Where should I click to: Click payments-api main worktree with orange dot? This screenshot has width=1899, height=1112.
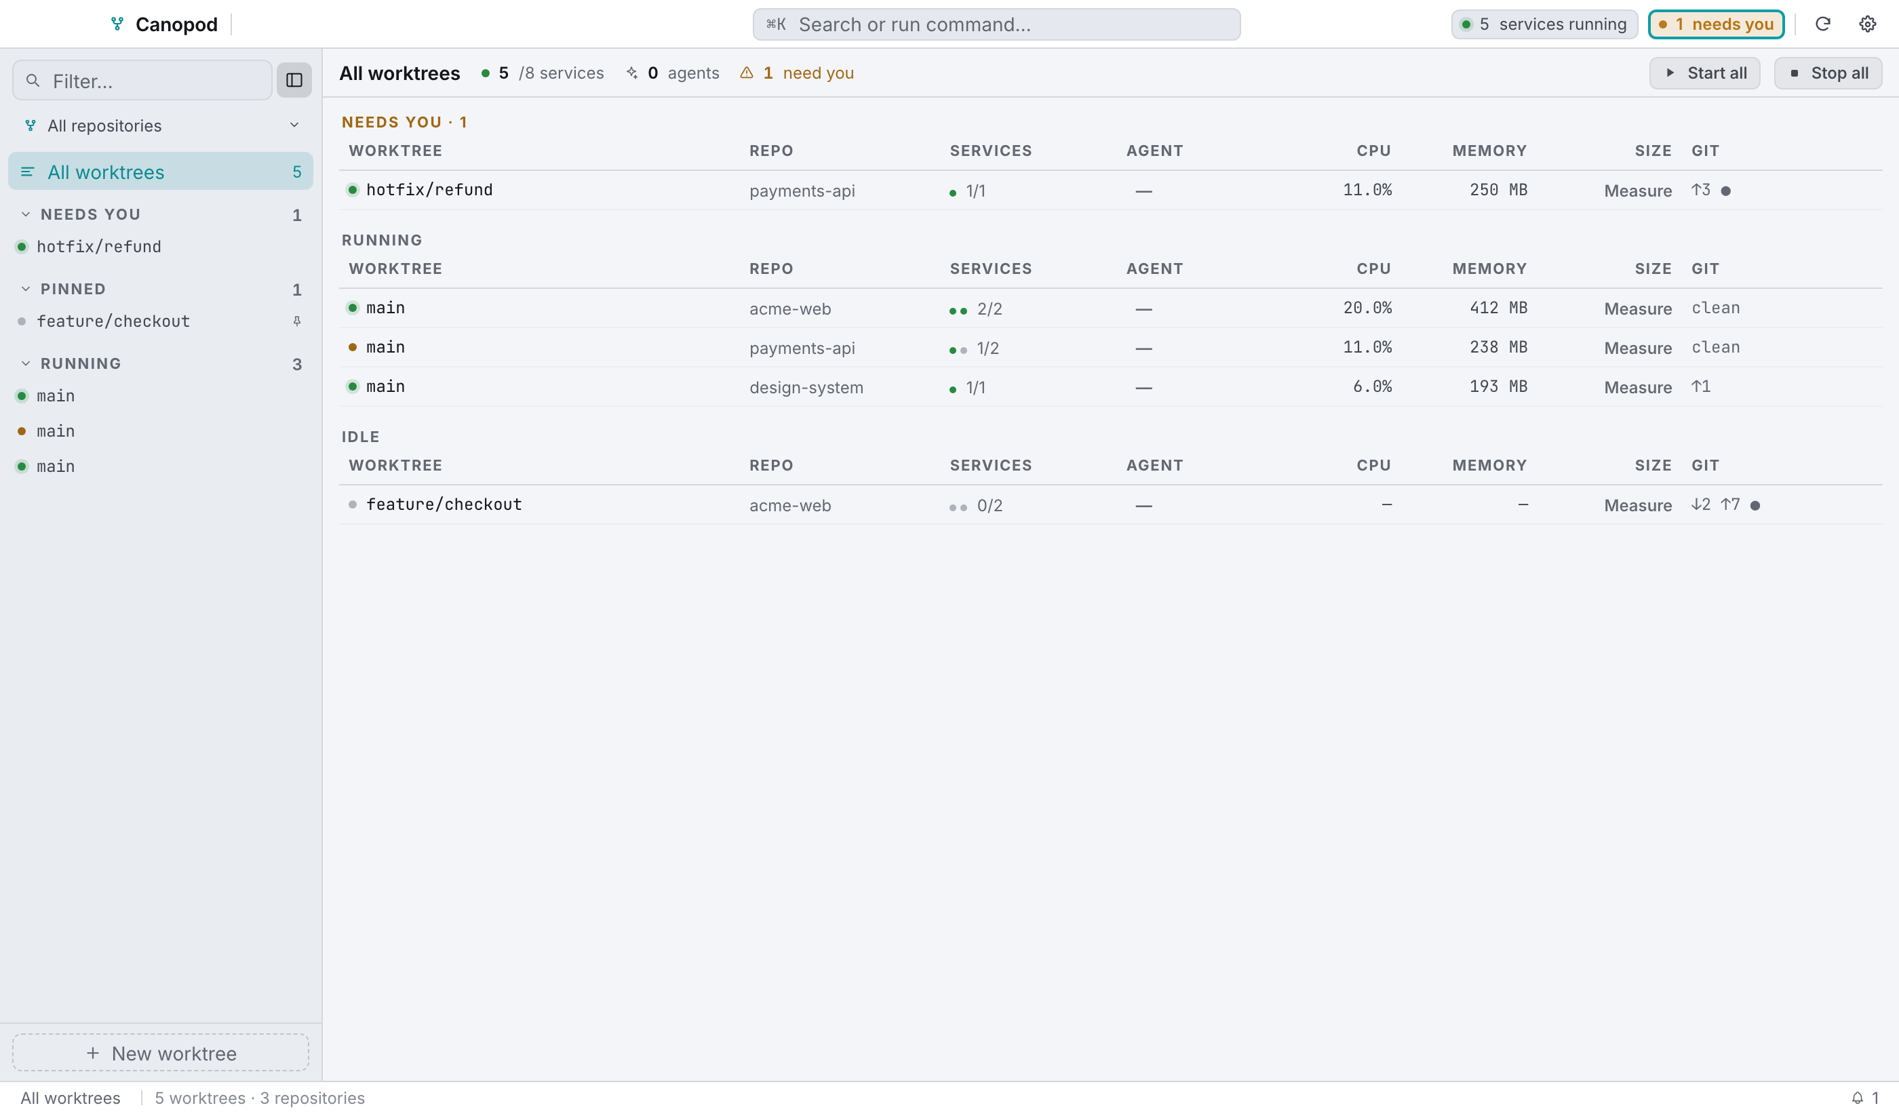click(1110, 348)
